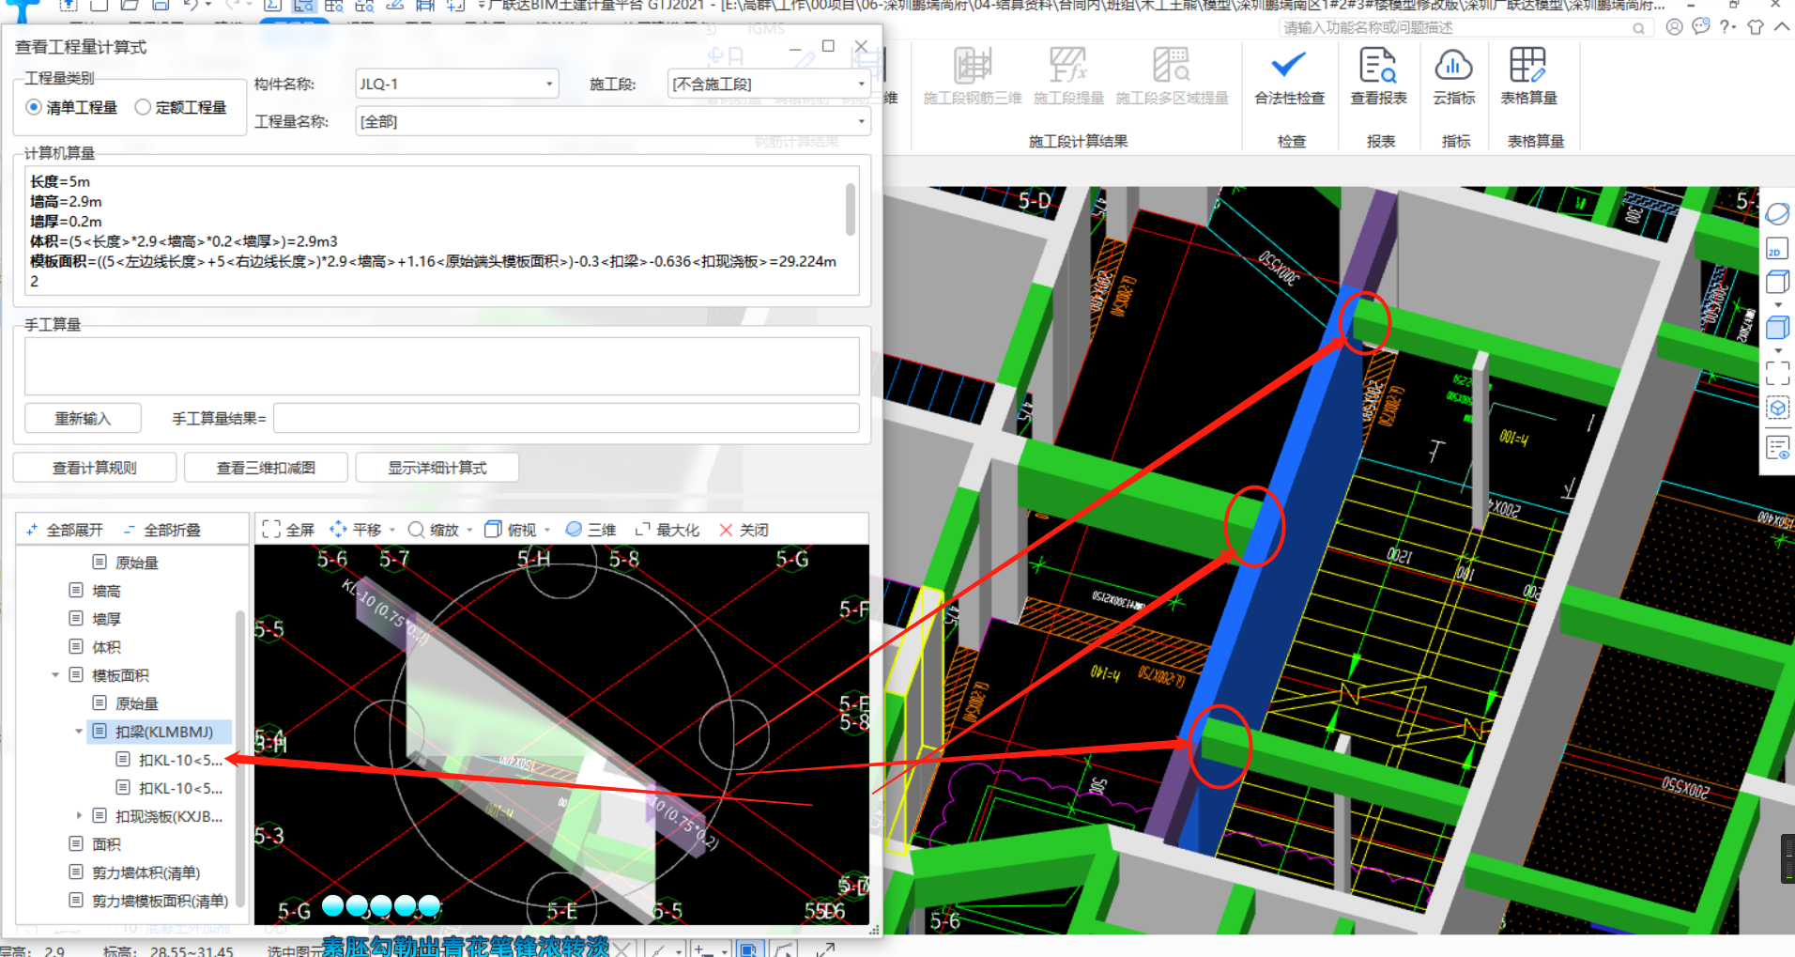The image size is (1795, 957).
Task: Open 平移 dropdown arrow
Action: pyautogui.click(x=392, y=530)
